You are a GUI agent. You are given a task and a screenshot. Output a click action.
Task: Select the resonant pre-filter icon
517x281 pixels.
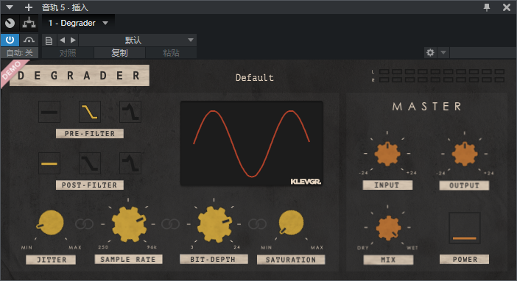[x=130, y=112]
